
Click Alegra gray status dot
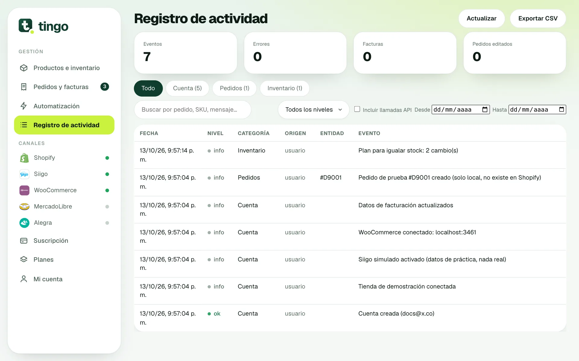(x=107, y=223)
